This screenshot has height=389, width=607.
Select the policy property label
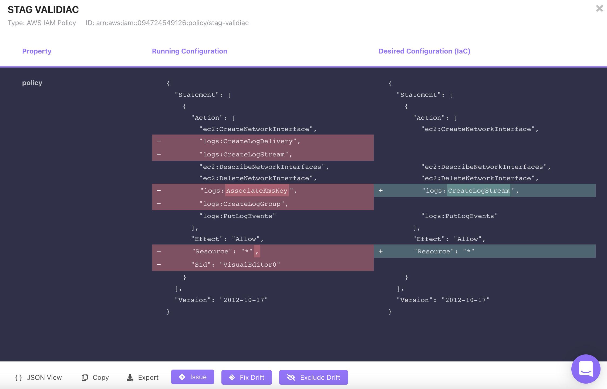point(32,83)
